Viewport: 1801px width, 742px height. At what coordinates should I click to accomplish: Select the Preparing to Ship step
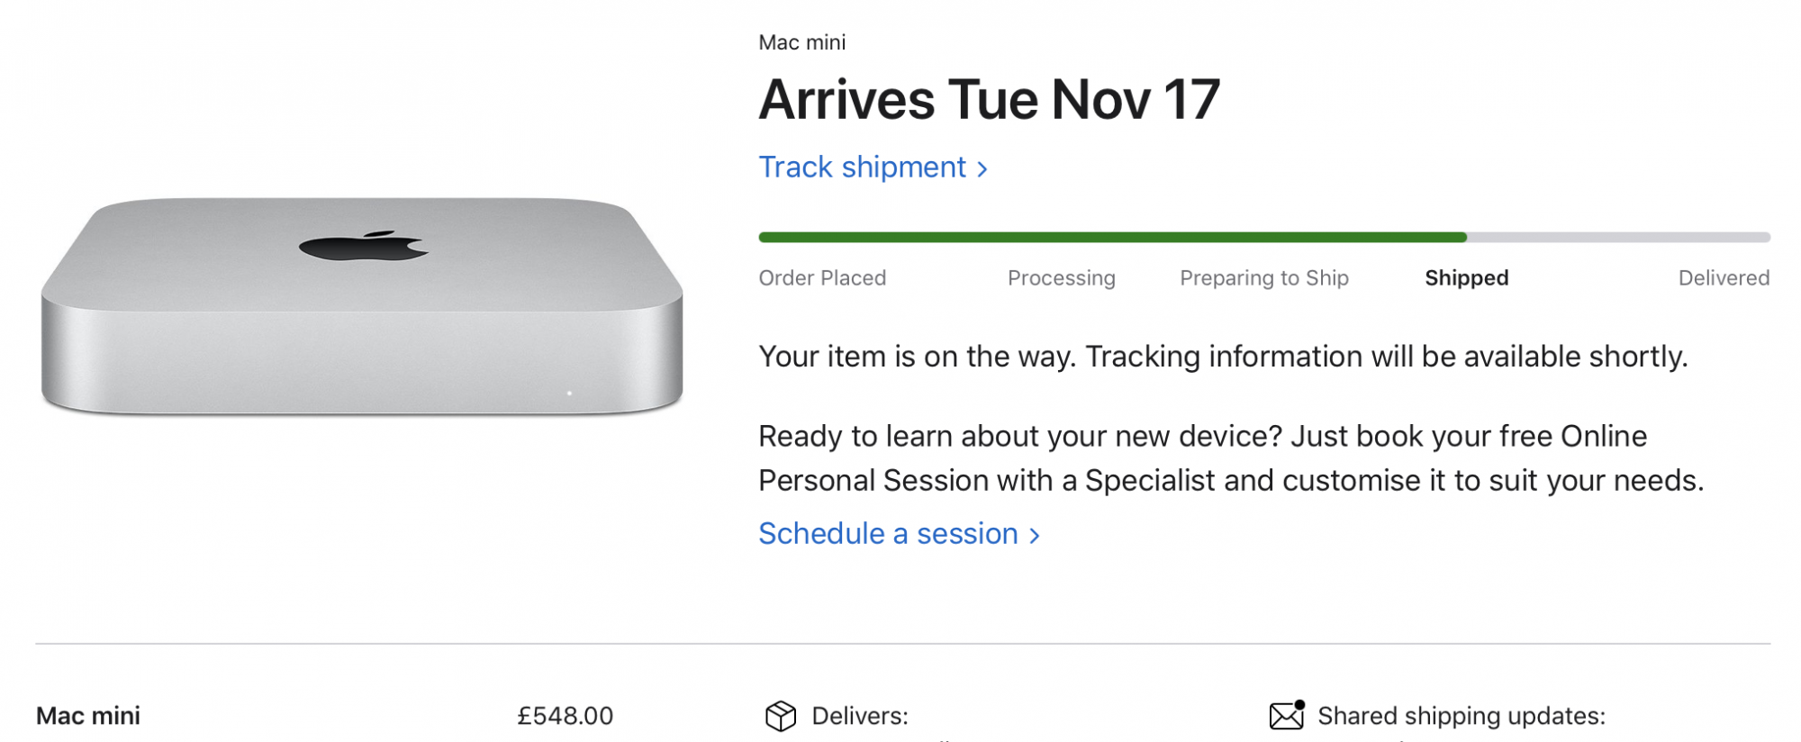point(1263,278)
